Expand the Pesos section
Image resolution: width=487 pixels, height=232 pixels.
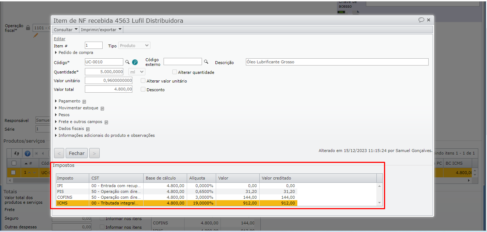pyautogui.click(x=62, y=115)
